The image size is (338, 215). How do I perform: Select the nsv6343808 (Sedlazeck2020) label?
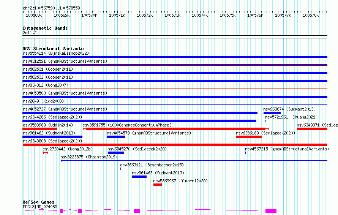tap(52, 141)
